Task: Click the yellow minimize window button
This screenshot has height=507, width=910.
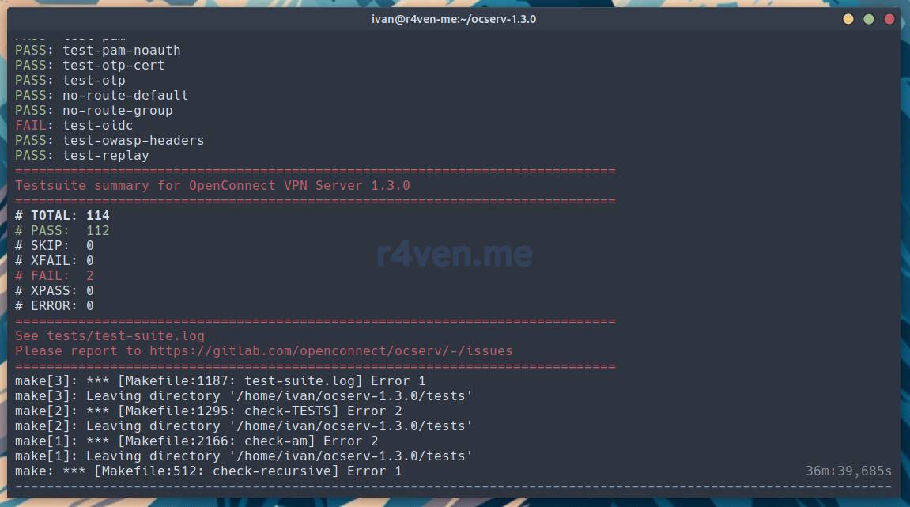Action: click(848, 19)
